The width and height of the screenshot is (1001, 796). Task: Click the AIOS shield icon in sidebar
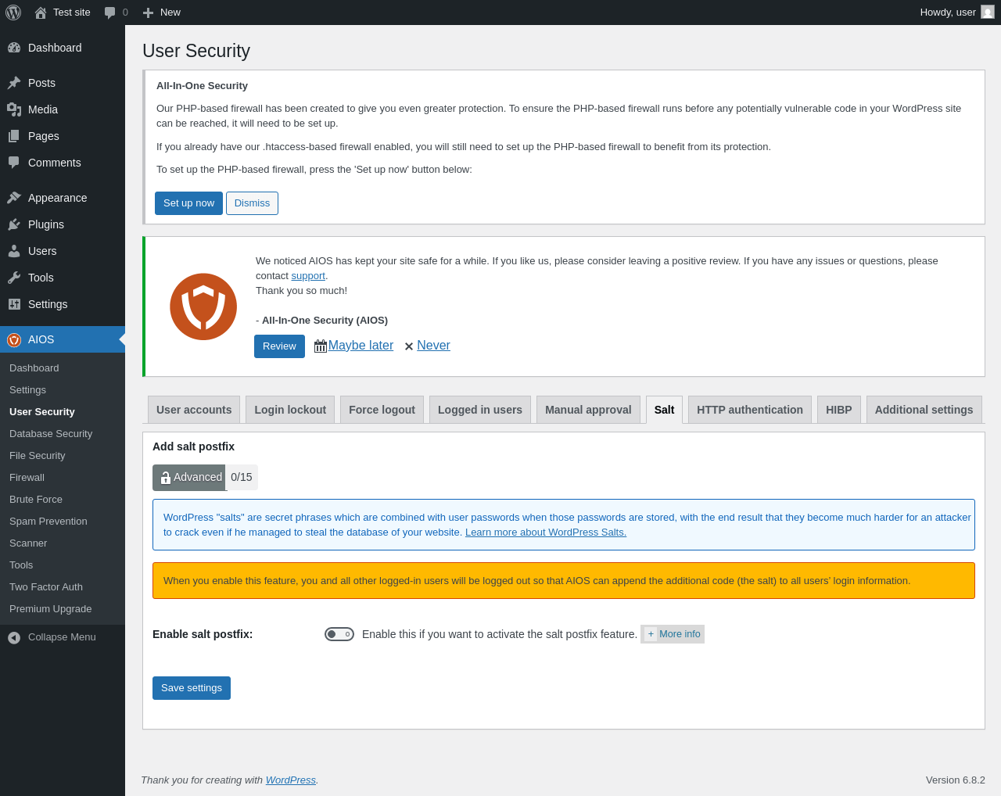(14, 339)
